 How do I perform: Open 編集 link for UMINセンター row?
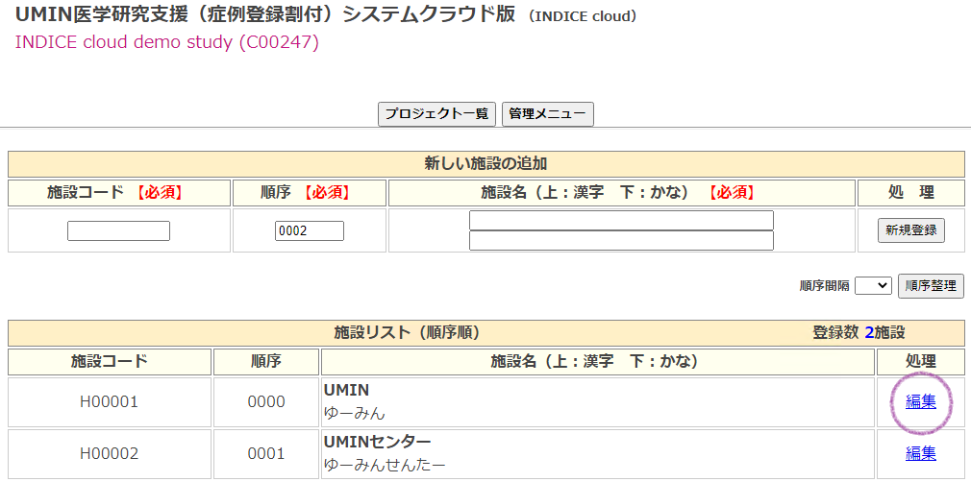pyautogui.click(x=921, y=453)
